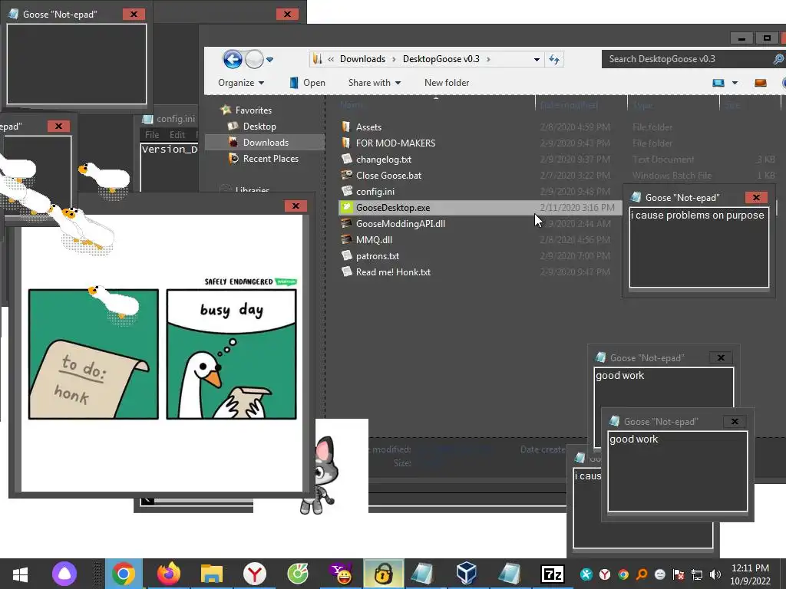Open the recent locations history arrow

point(269,60)
